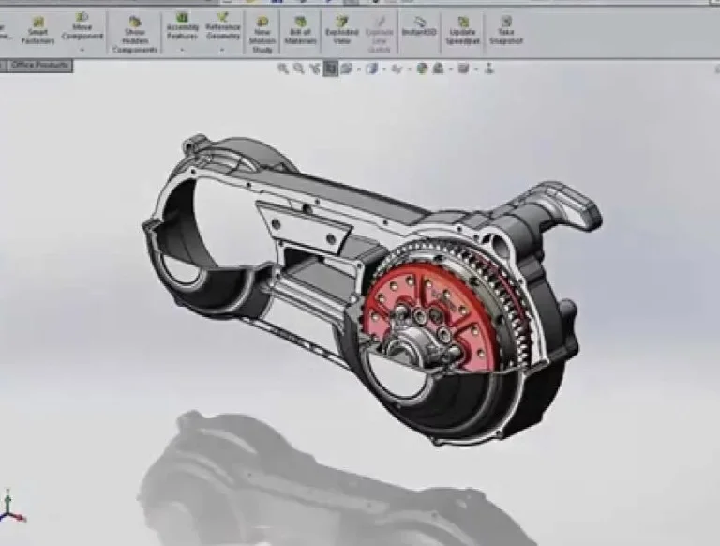
Task: Open Reference Geometry tool
Action: point(223,26)
